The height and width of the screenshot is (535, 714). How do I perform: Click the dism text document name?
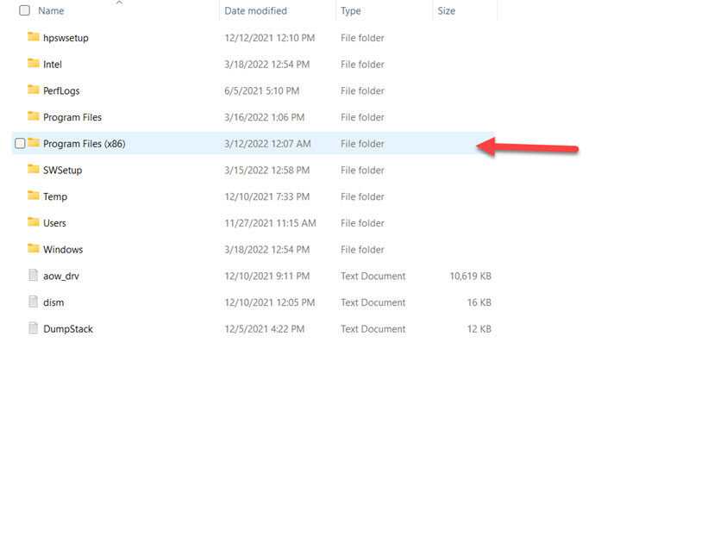[x=53, y=302]
